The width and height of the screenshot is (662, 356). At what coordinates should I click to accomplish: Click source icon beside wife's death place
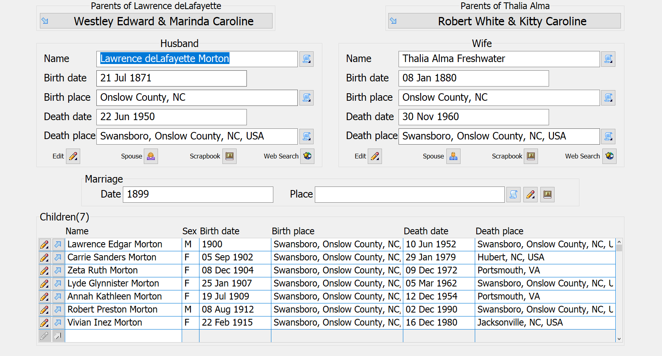[x=608, y=136]
